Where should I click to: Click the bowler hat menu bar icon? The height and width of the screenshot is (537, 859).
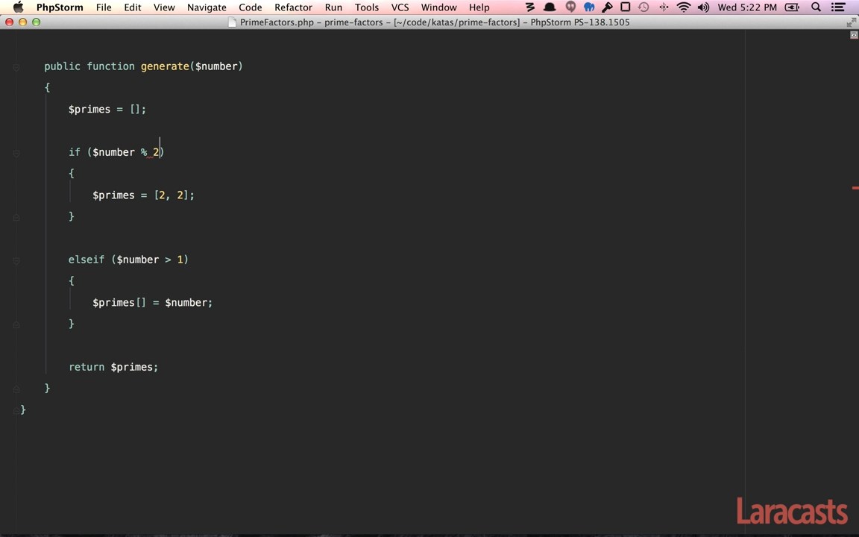(550, 7)
